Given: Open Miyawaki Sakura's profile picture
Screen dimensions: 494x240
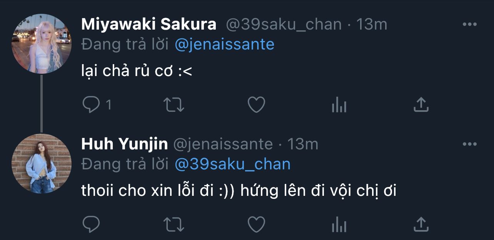Looking at the screenshot, I should pyautogui.click(x=42, y=43).
